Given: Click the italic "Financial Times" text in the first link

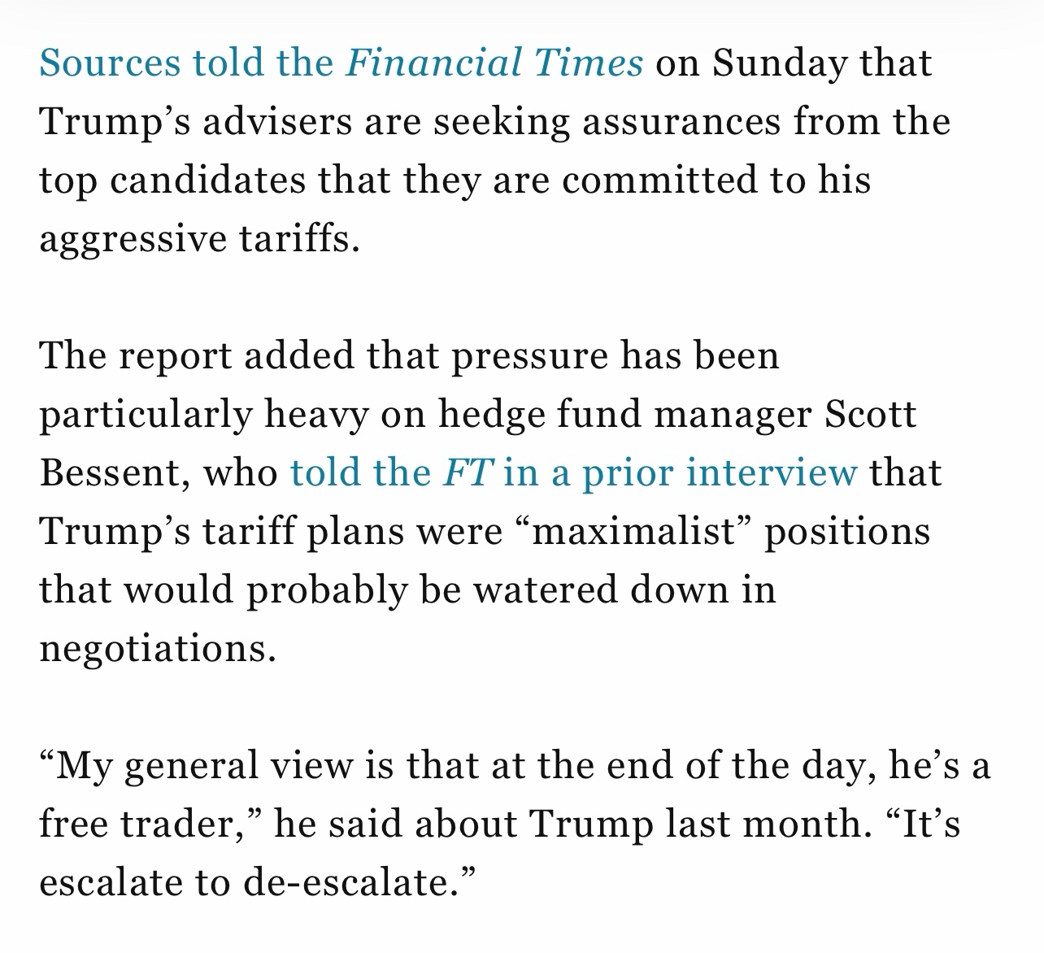Looking at the screenshot, I should 494,63.
